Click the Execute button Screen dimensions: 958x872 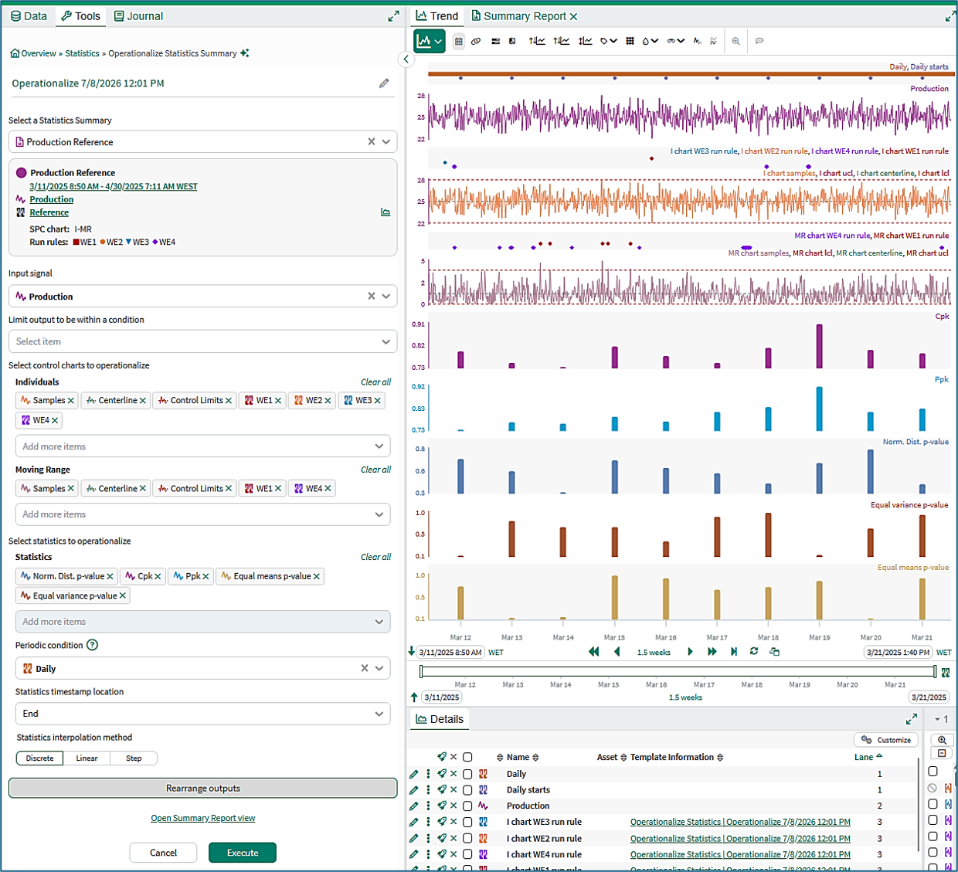(x=243, y=853)
